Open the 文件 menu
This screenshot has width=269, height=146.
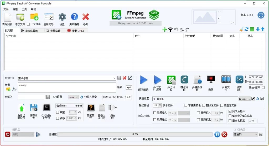pyautogui.click(x=6, y=9)
